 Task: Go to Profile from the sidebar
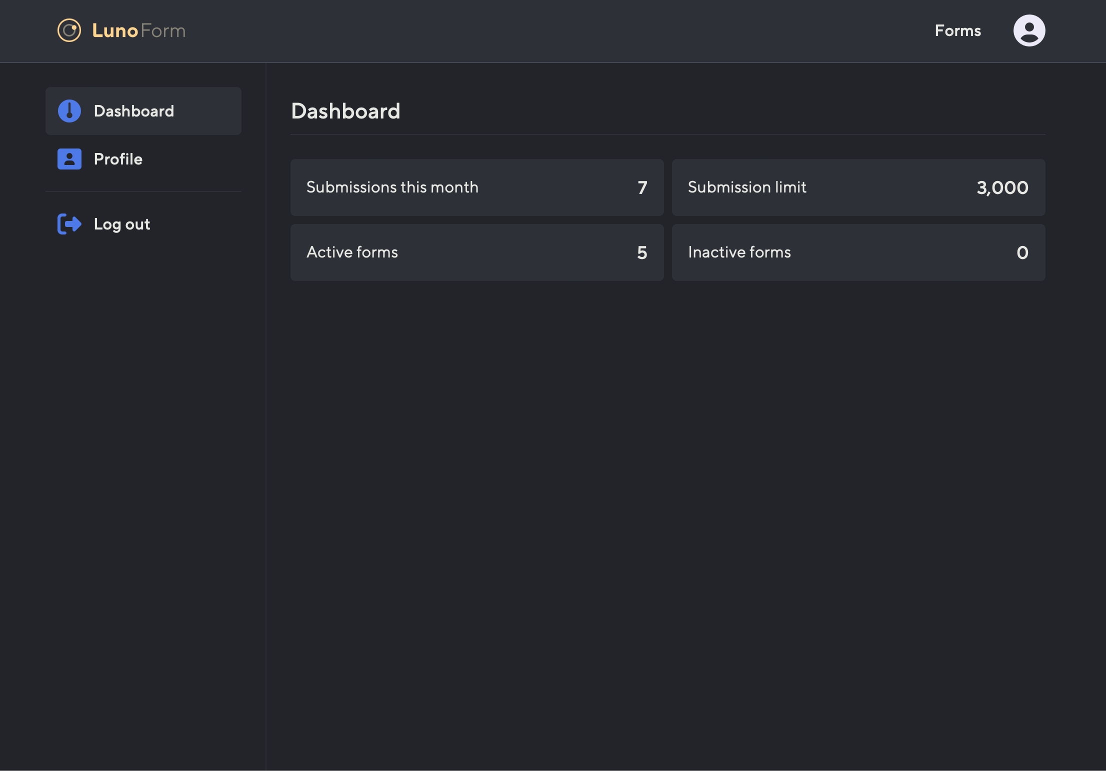coord(118,159)
